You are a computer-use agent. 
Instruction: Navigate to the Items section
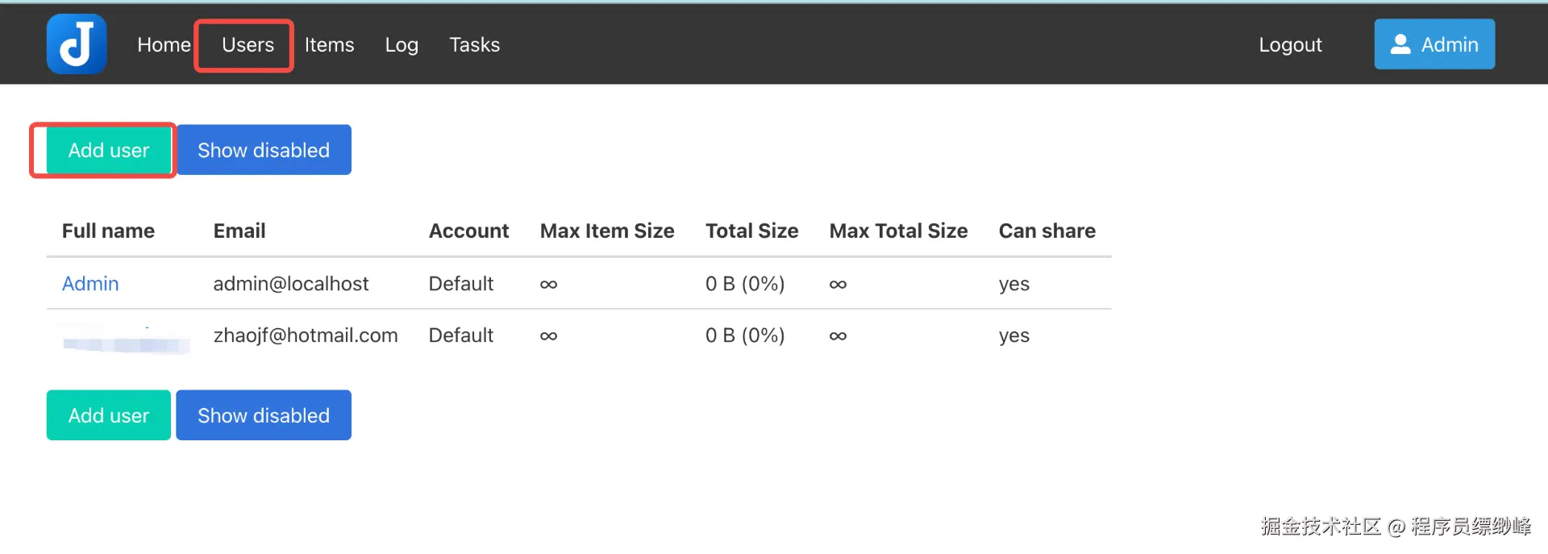click(329, 45)
